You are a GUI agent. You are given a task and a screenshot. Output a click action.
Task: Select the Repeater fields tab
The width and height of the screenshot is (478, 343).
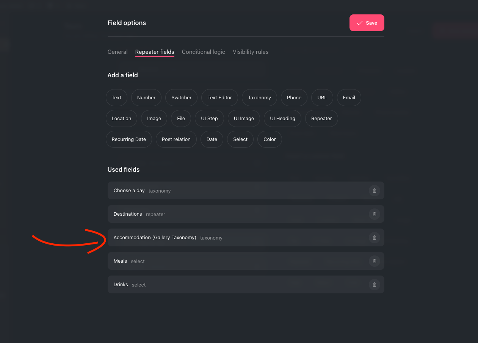155,52
